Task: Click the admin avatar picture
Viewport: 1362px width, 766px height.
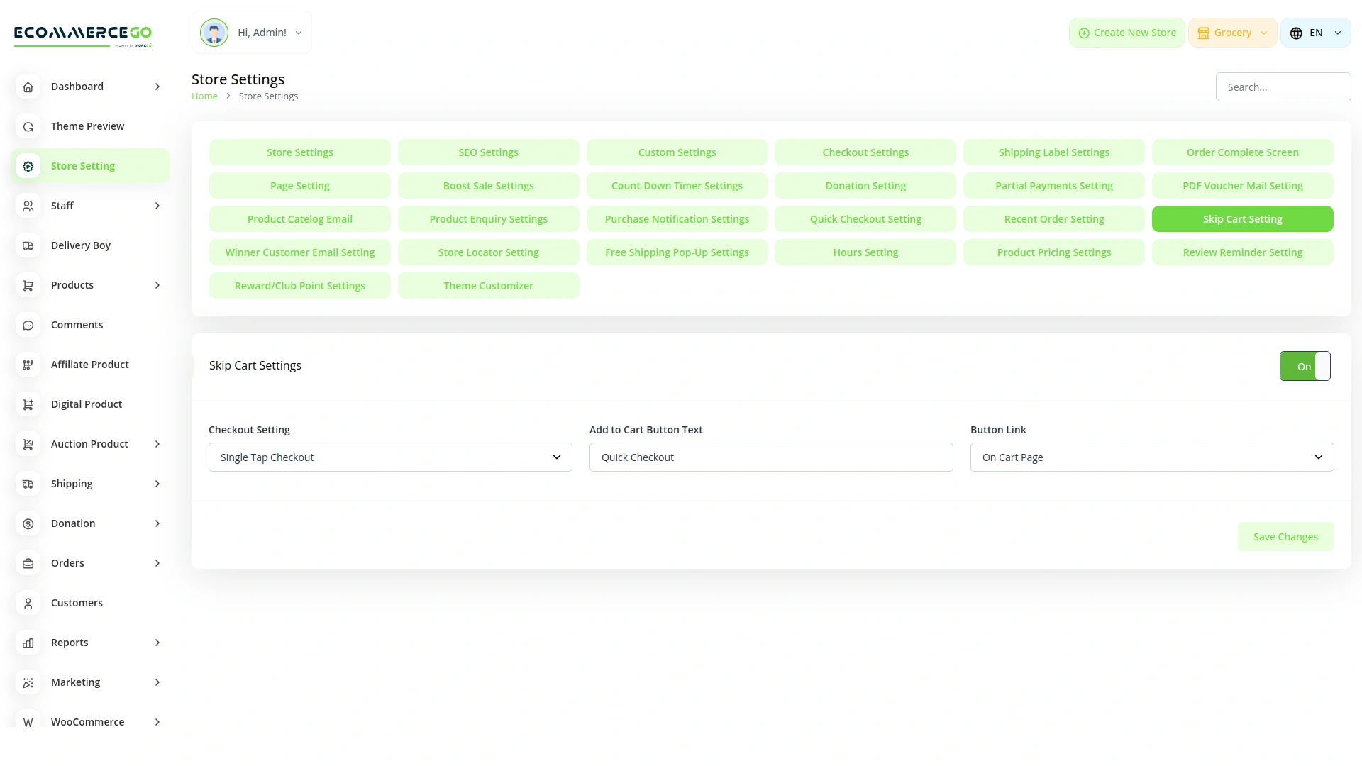Action: (x=214, y=33)
